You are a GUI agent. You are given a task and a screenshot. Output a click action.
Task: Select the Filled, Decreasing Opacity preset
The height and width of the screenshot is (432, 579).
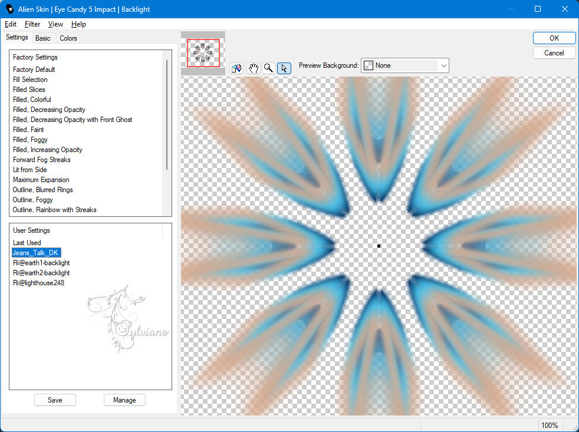coord(49,109)
